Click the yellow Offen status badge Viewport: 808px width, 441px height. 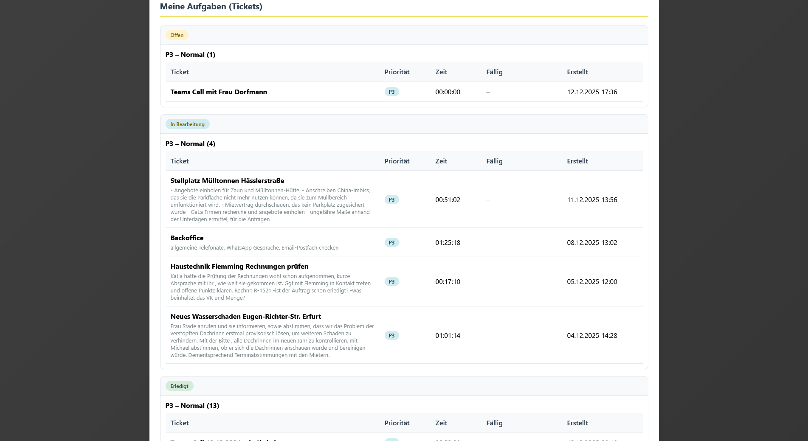(177, 35)
